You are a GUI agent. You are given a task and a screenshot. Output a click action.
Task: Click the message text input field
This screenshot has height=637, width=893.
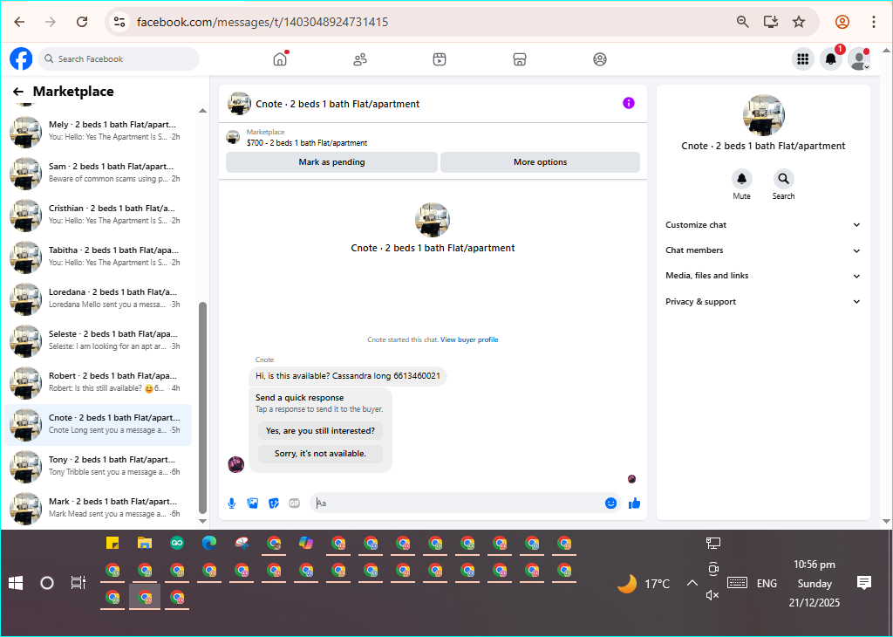click(x=459, y=503)
